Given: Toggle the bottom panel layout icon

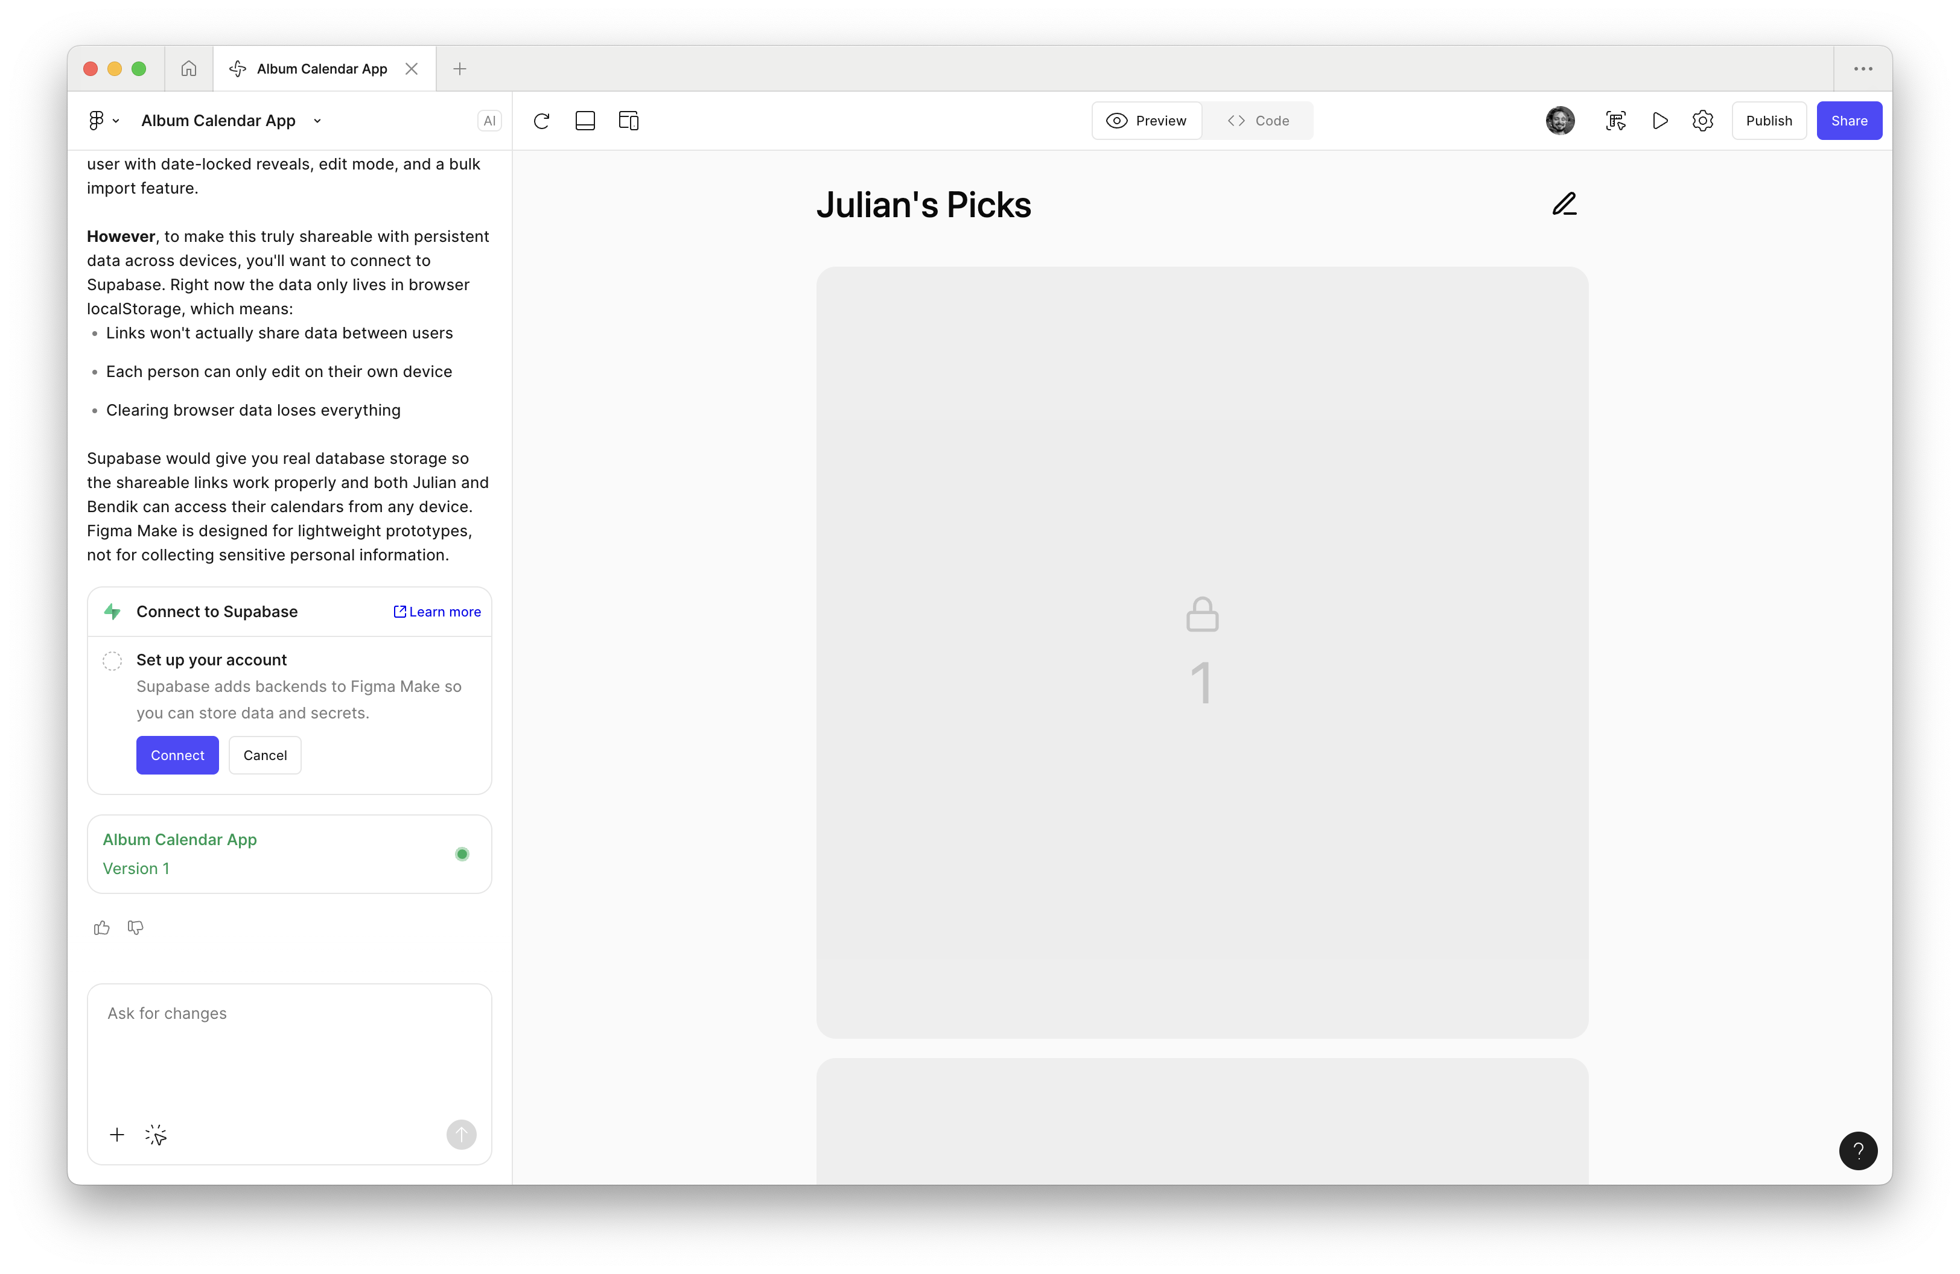Looking at the screenshot, I should pyautogui.click(x=585, y=121).
